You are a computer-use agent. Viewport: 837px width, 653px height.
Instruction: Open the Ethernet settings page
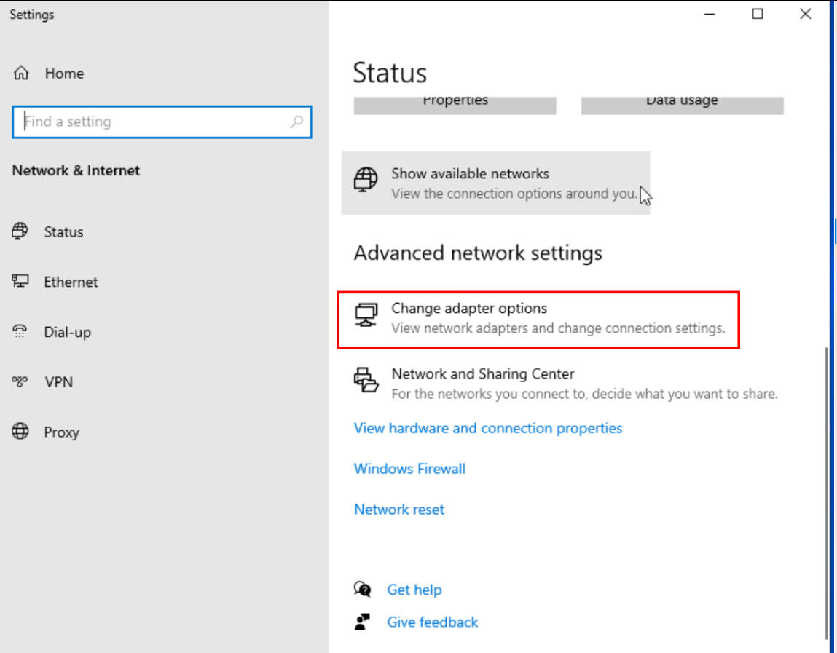point(71,282)
